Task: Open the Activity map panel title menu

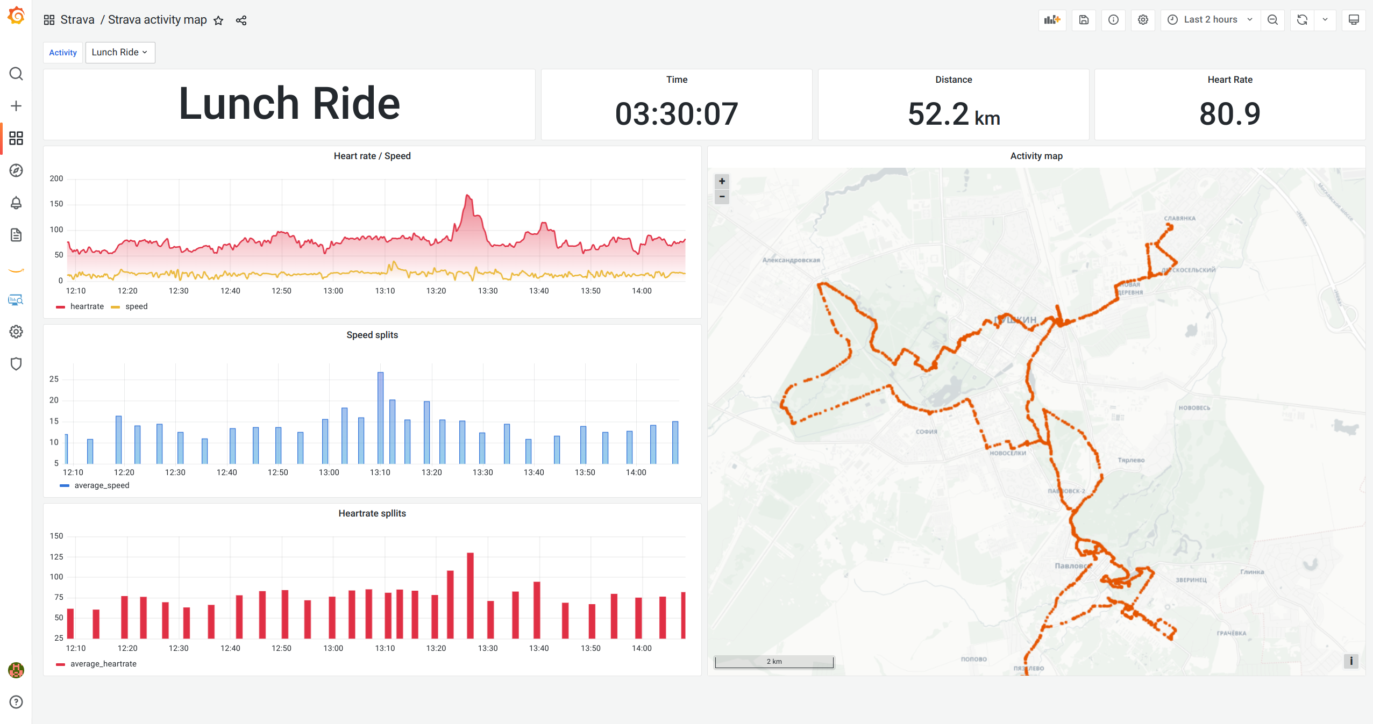Action: click(x=1036, y=156)
